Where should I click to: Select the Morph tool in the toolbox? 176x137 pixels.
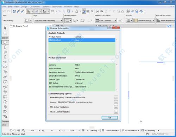(5, 102)
